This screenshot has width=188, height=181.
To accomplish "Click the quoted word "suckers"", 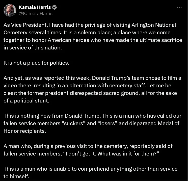I will (74, 123).
